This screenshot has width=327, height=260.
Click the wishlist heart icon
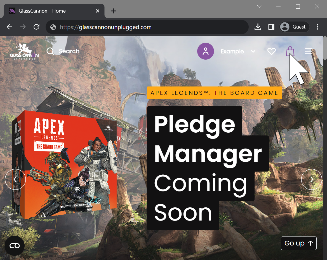point(271,51)
